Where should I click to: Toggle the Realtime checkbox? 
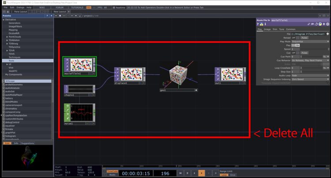click(114, 7)
